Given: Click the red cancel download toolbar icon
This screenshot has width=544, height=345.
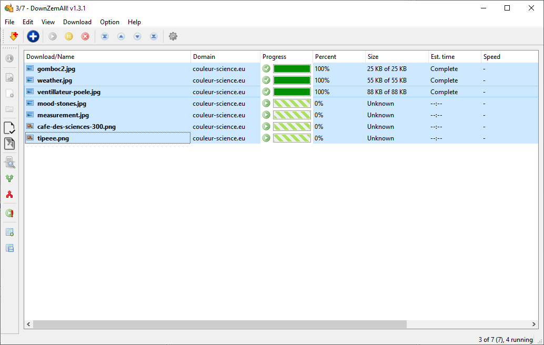Looking at the screenshot, I should (85, 36).
